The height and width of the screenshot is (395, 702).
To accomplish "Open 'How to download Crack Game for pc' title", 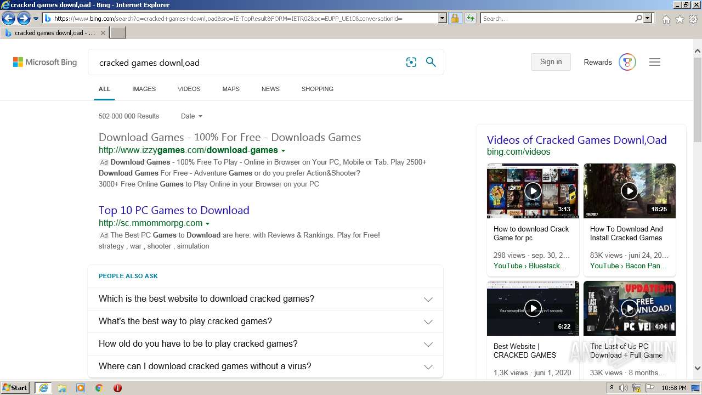I will coord(531,233).
